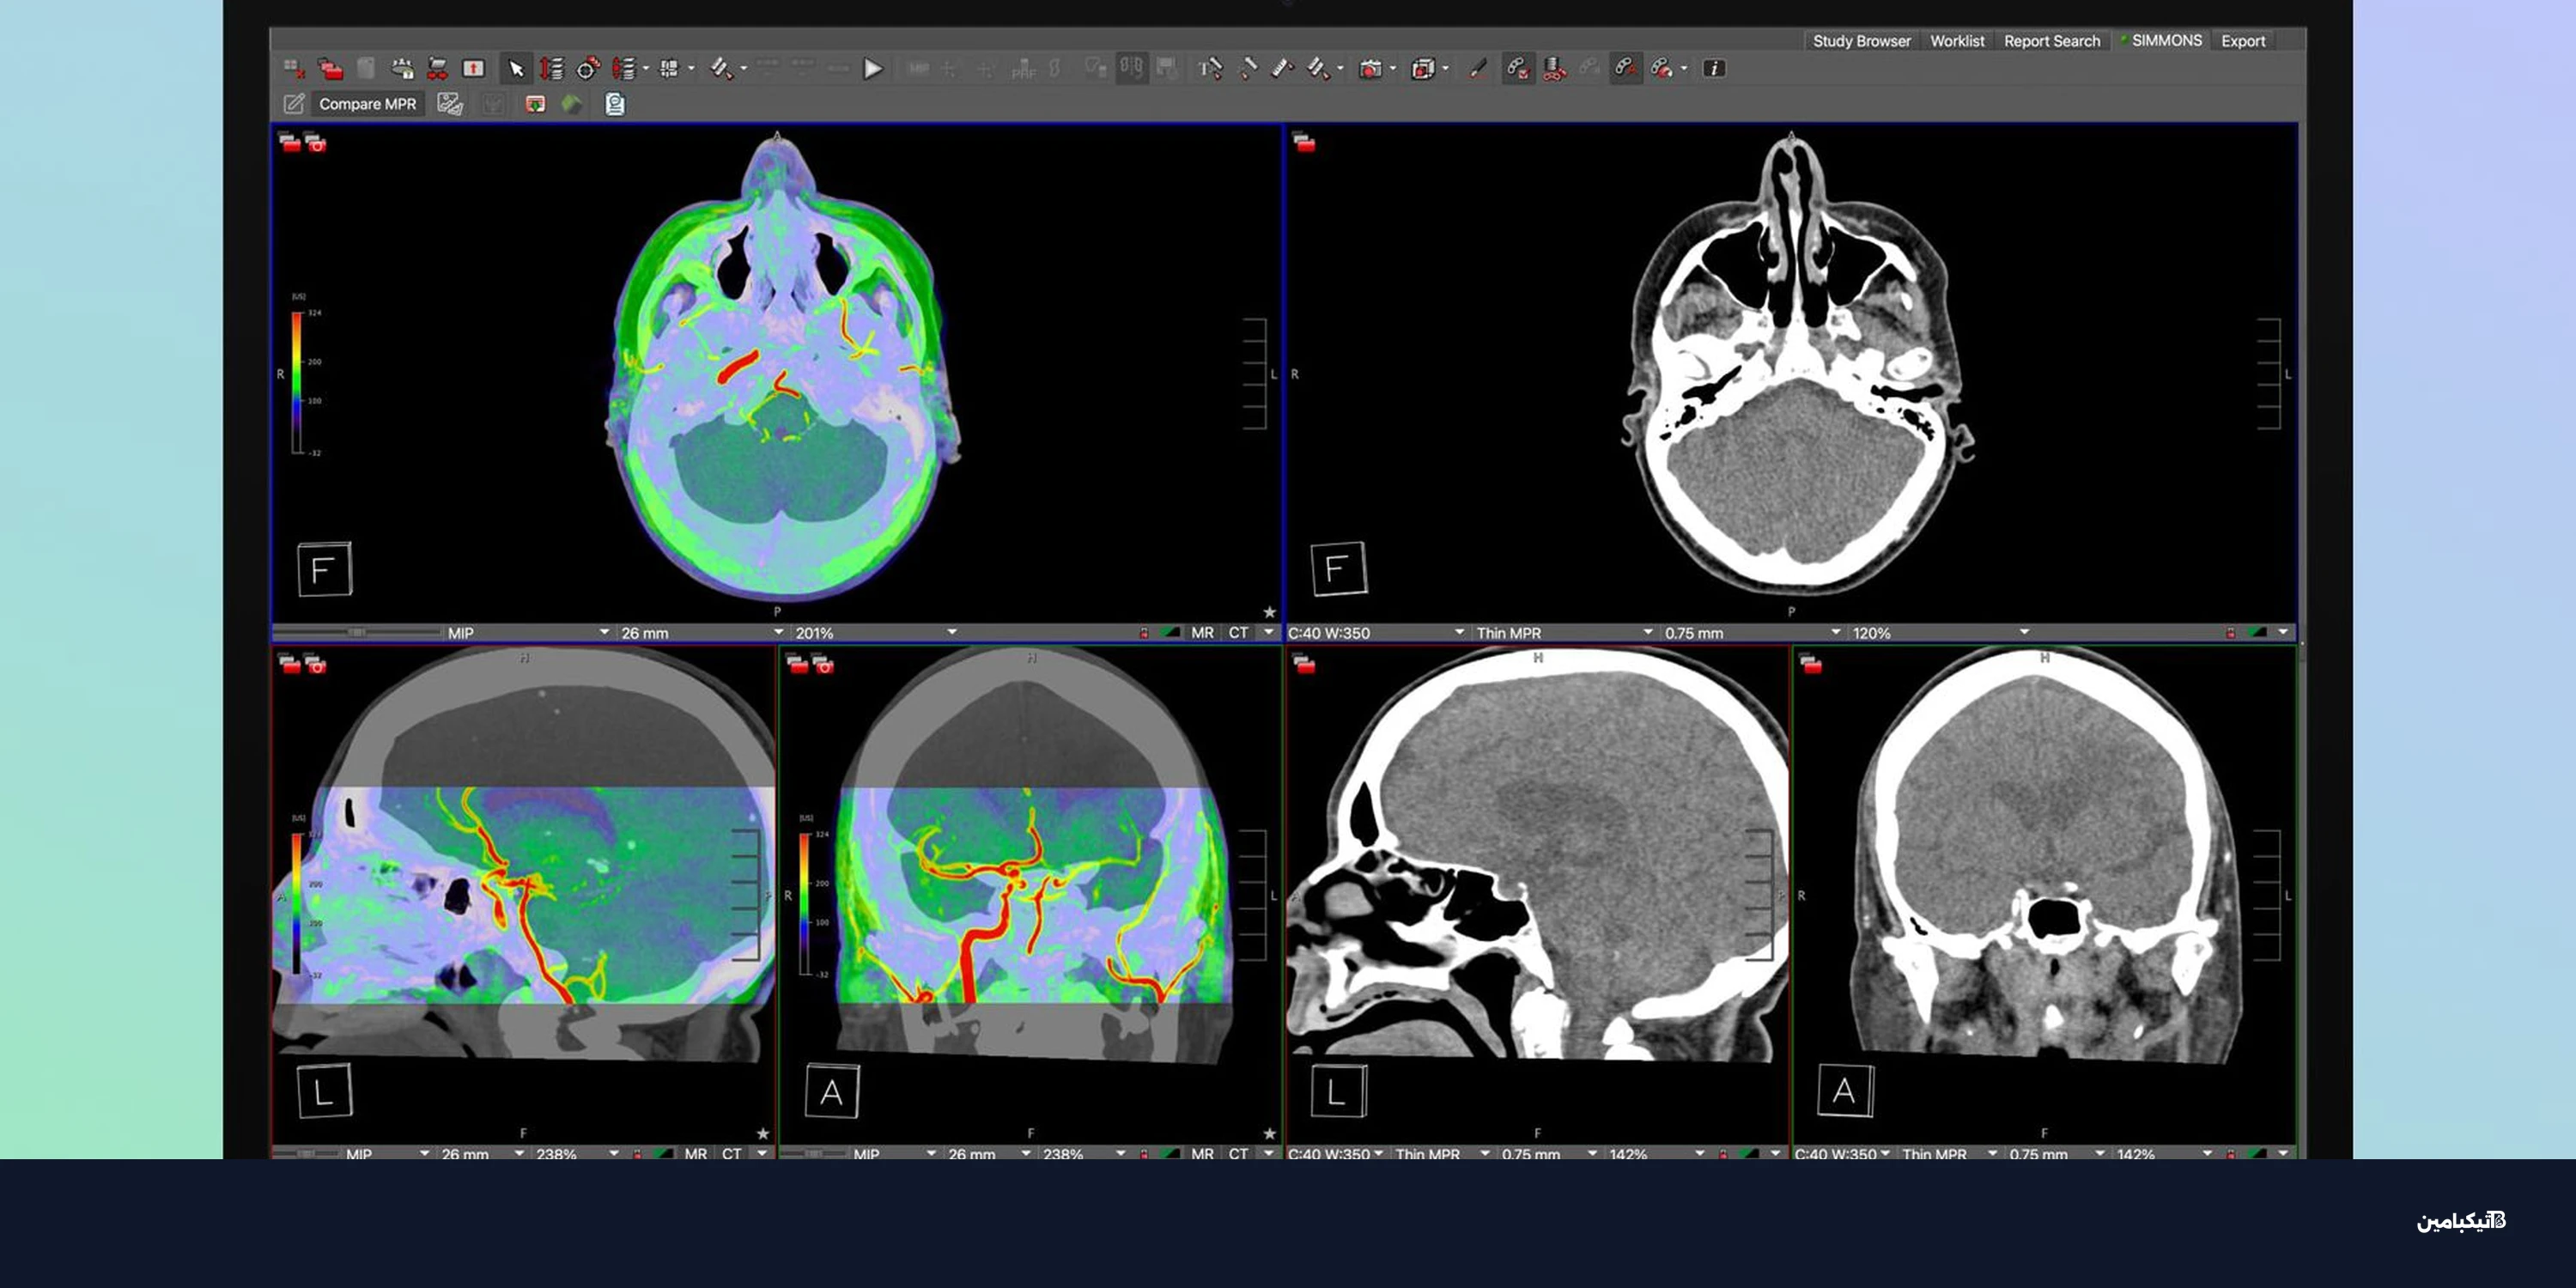Click the report document icon

click(614, 104)
